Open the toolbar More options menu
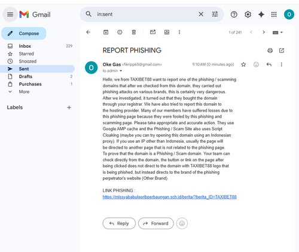299x252 pixels. 179,32
